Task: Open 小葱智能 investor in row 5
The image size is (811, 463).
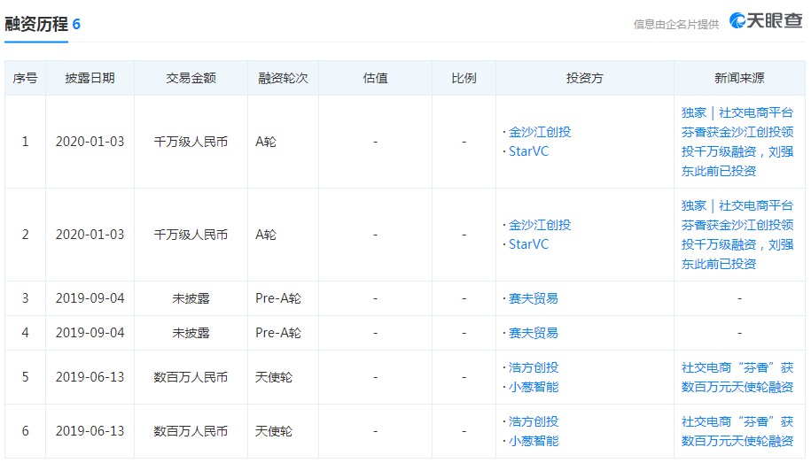Action: tap(534, 387)
